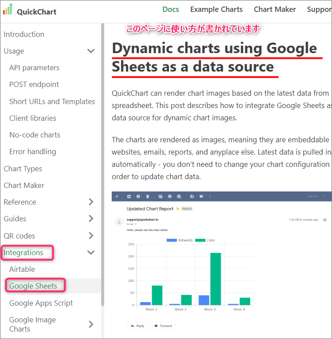The image size is (332, 339).
Task: Open the API parameters page
Action: (34, 68)
